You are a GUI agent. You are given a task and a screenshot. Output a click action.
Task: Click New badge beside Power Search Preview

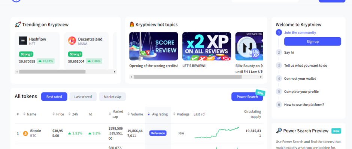pos(336,131)
